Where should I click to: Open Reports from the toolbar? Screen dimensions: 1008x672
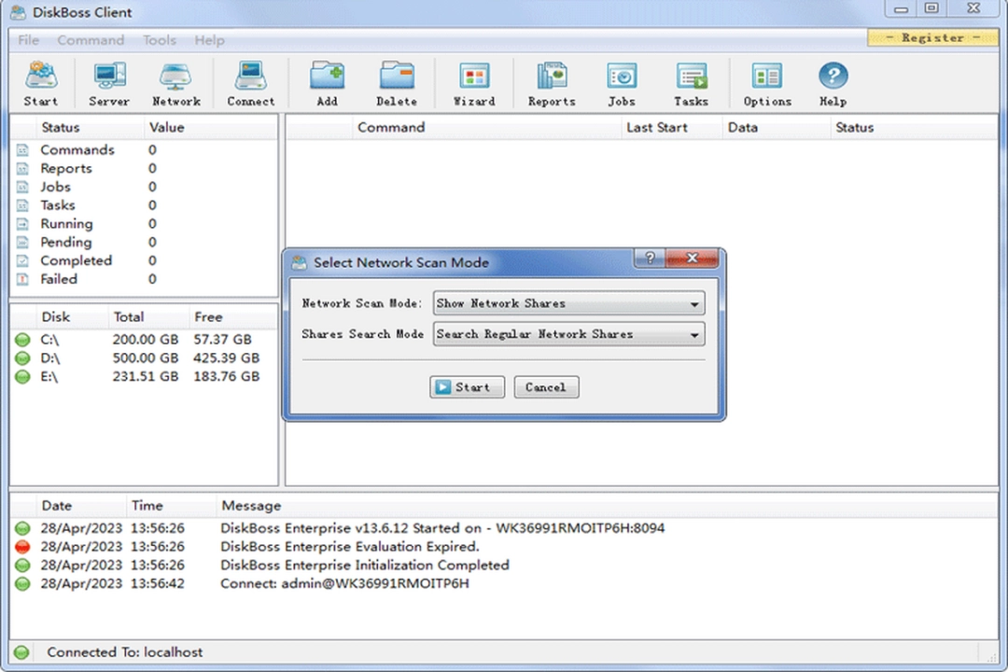point(551,82)
